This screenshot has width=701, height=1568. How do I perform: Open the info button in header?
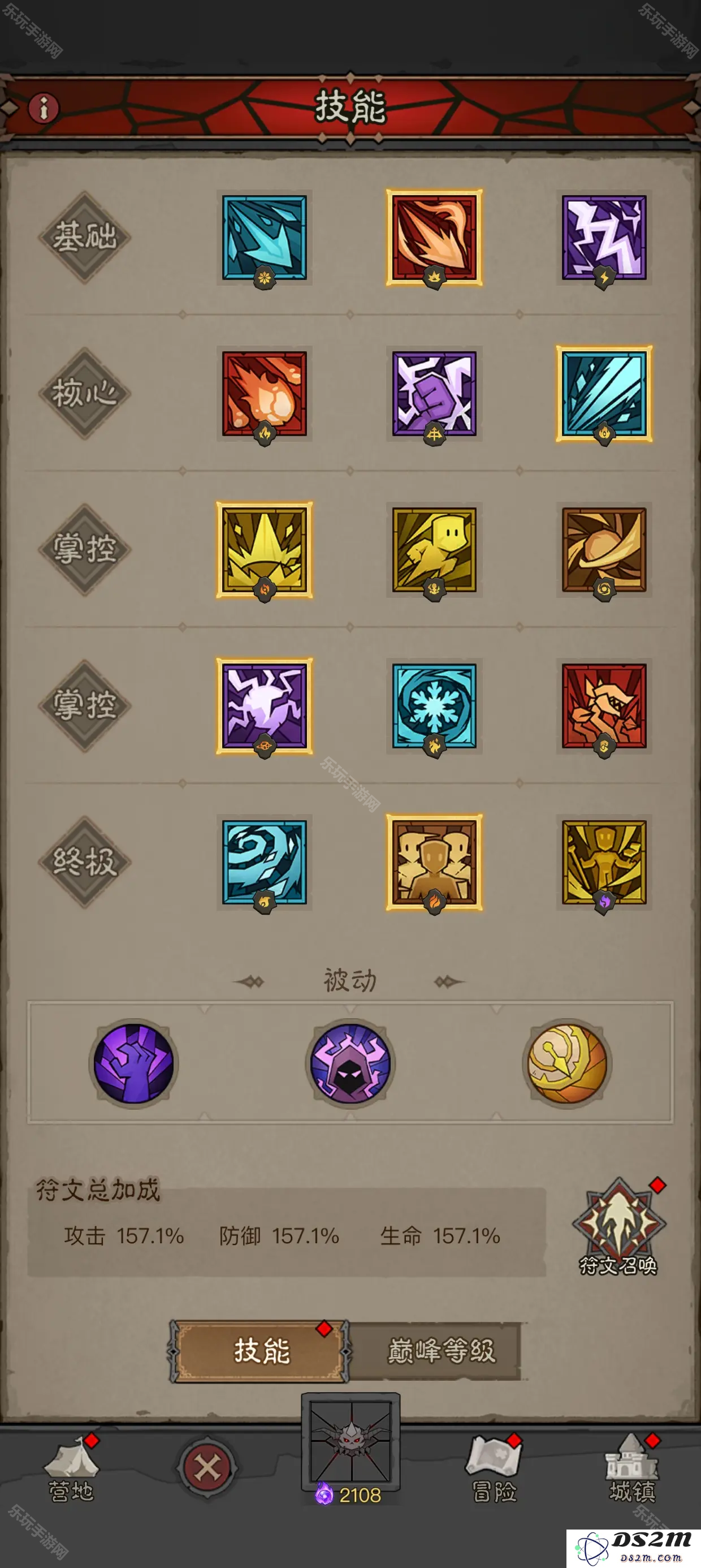tap(44, 109)
